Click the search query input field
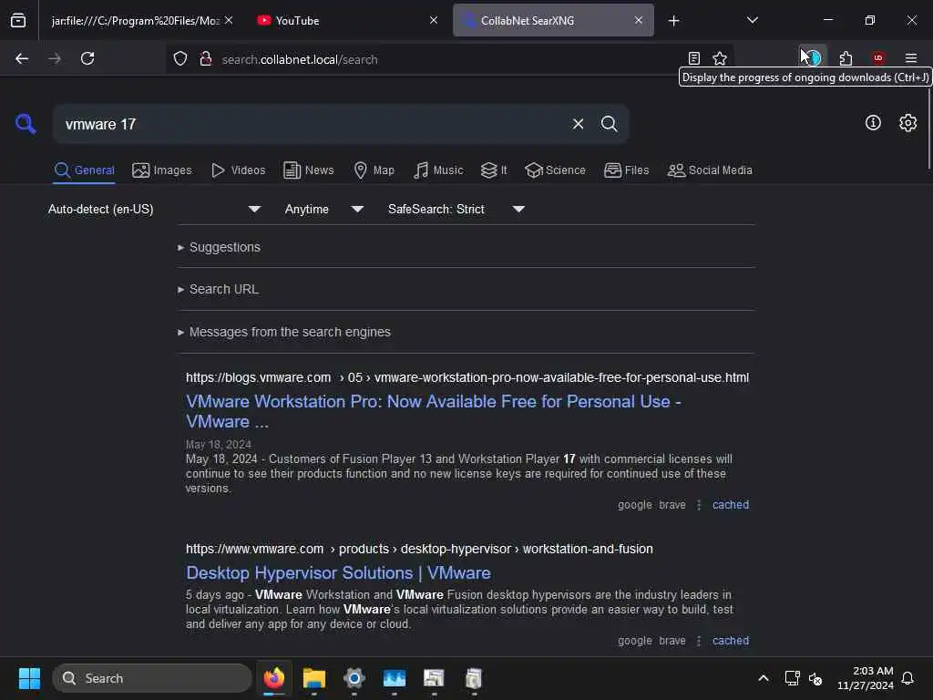933x700 pixels. click(313, 124)
